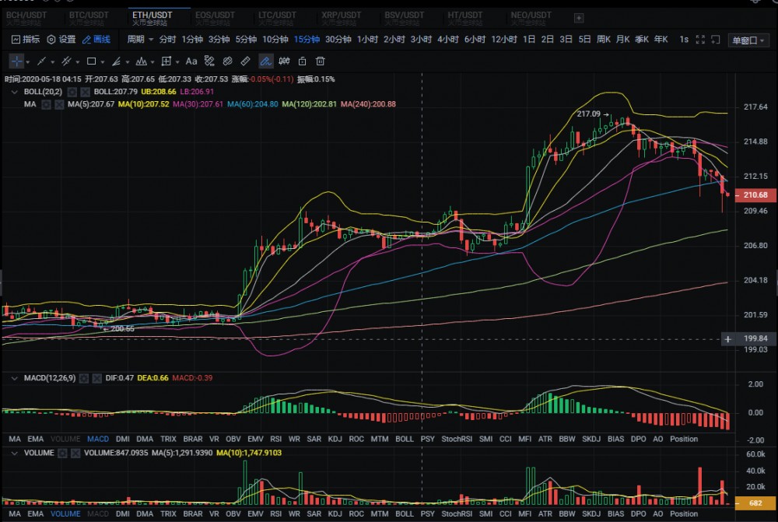
Task: Remove the BOLL overlay with its X icon
Action: point(85,92)
